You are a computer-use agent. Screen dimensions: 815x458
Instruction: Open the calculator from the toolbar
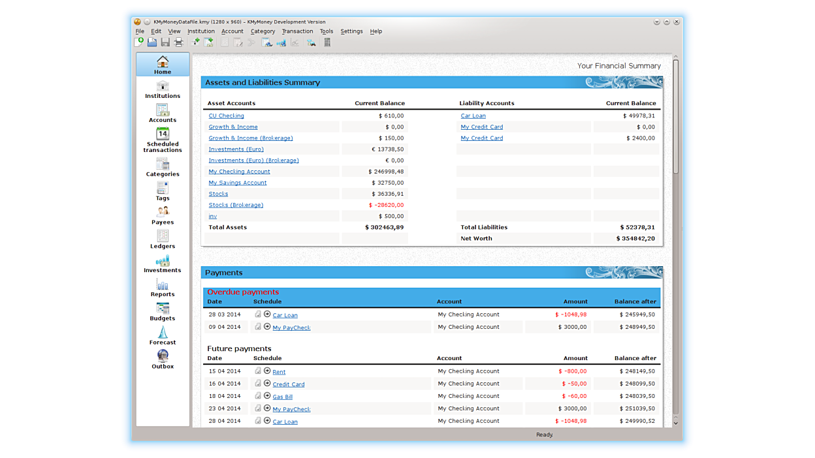coord(327,42)
